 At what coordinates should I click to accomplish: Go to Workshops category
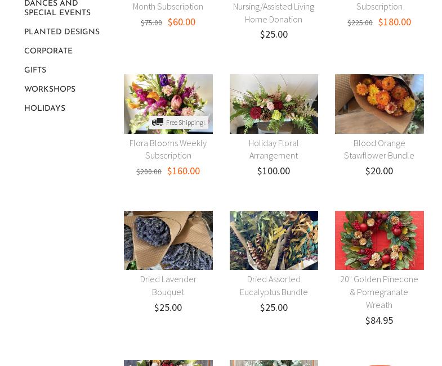click(50, 89)
